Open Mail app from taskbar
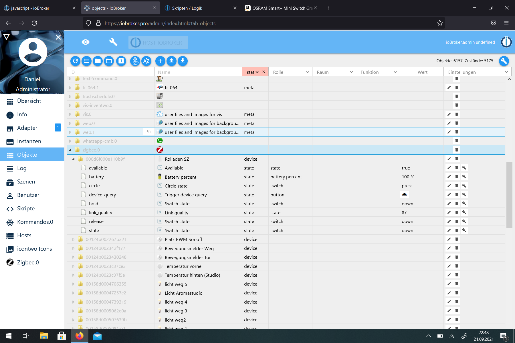The width and height of the screenshot is (515, 343). [97, 336]
